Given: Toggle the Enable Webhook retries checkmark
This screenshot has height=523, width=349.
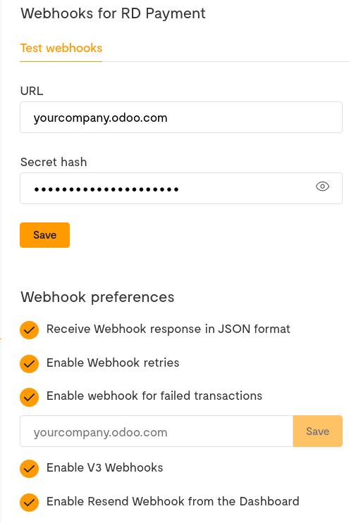Looking at the screenshot, I should [30, 363].
